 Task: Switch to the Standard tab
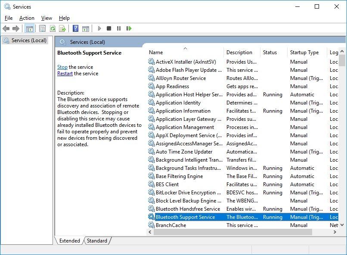(x=97, y=241)
